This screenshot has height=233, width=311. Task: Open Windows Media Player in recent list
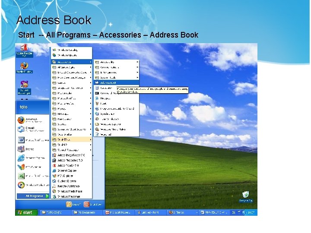[x=33, y=185]
